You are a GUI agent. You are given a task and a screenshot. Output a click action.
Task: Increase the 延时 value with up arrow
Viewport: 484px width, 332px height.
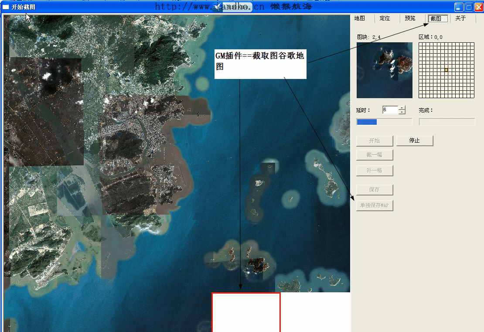402,108
